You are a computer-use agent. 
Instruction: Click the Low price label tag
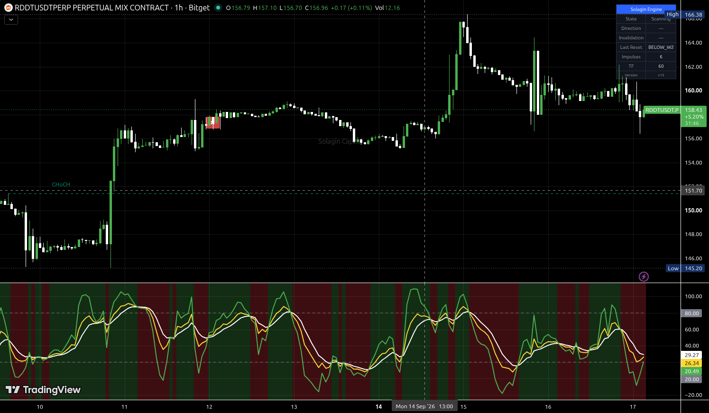673,268
